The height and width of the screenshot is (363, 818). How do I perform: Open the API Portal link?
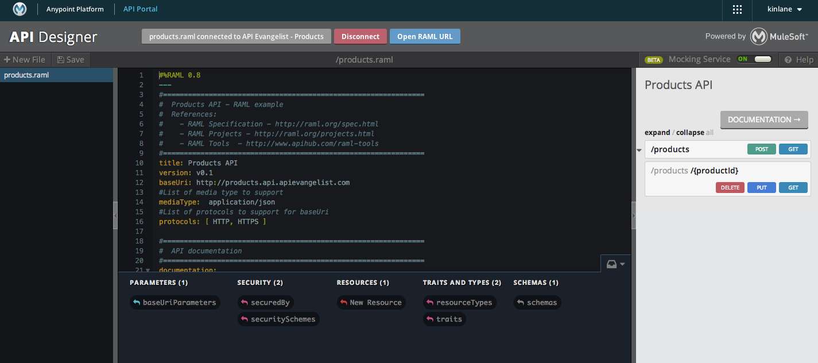tap(141, 9)
